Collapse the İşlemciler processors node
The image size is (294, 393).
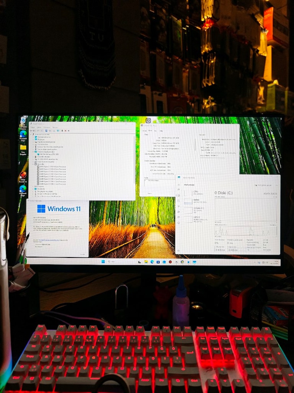[33, 164]
